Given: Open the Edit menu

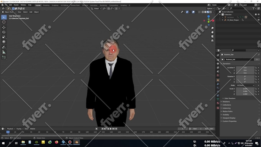Looking at the screenshot, I should pos(10,5).
